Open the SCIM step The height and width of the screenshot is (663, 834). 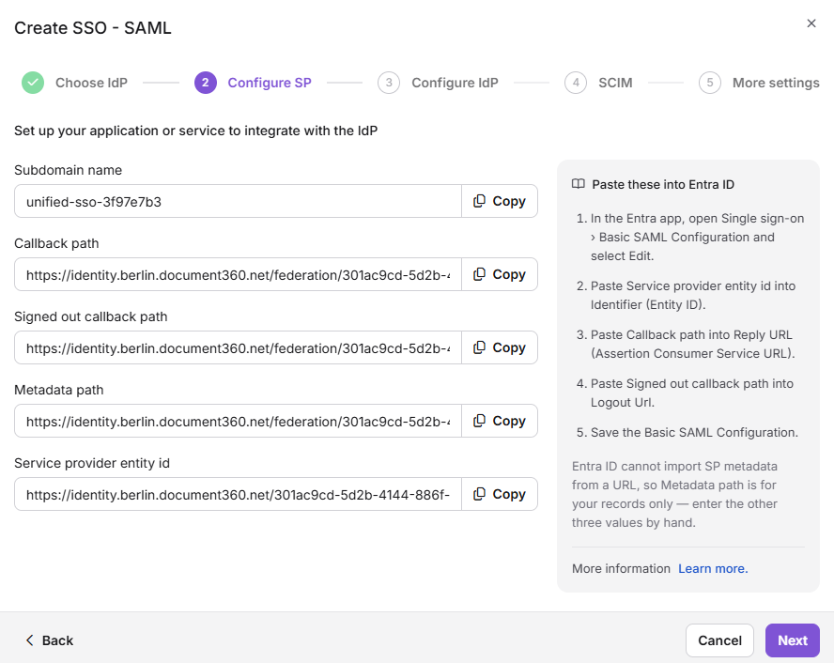coord(615,83)
